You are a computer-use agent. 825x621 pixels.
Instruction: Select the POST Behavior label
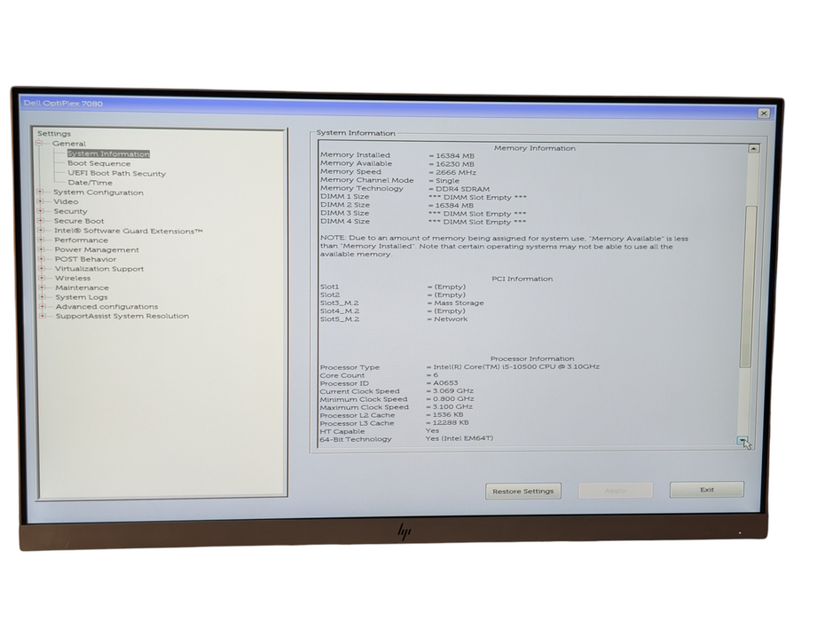pyautogui.click(x=86, y=259)
